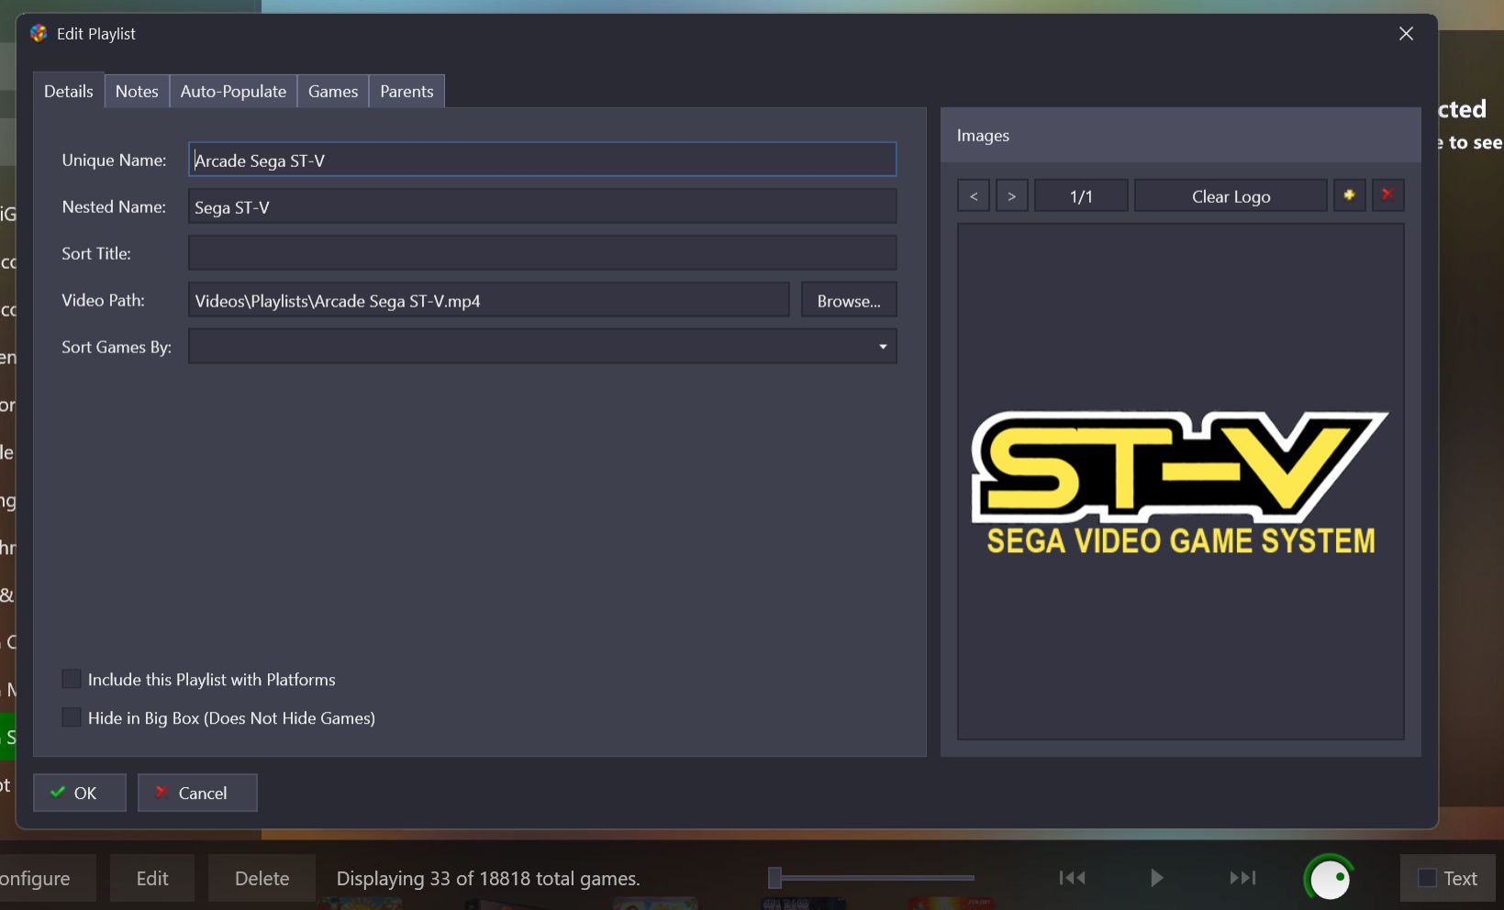Go to previous image with left arrow

point(974,195)
